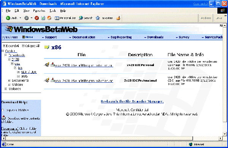Click the page vertical scrollbar up arrow
This screenshot has height=148, width=228.
(x=225, y=25)
